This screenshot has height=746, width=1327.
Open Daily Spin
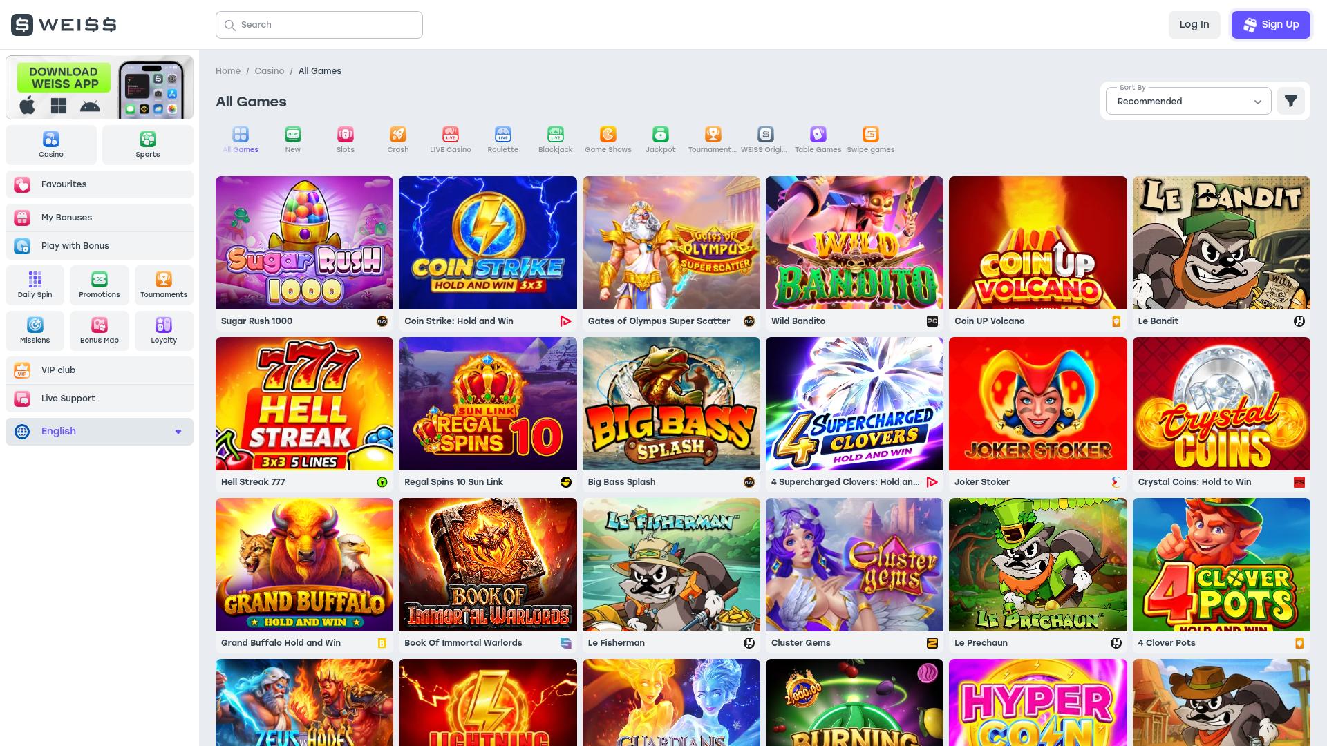click(x=35, y=285)
